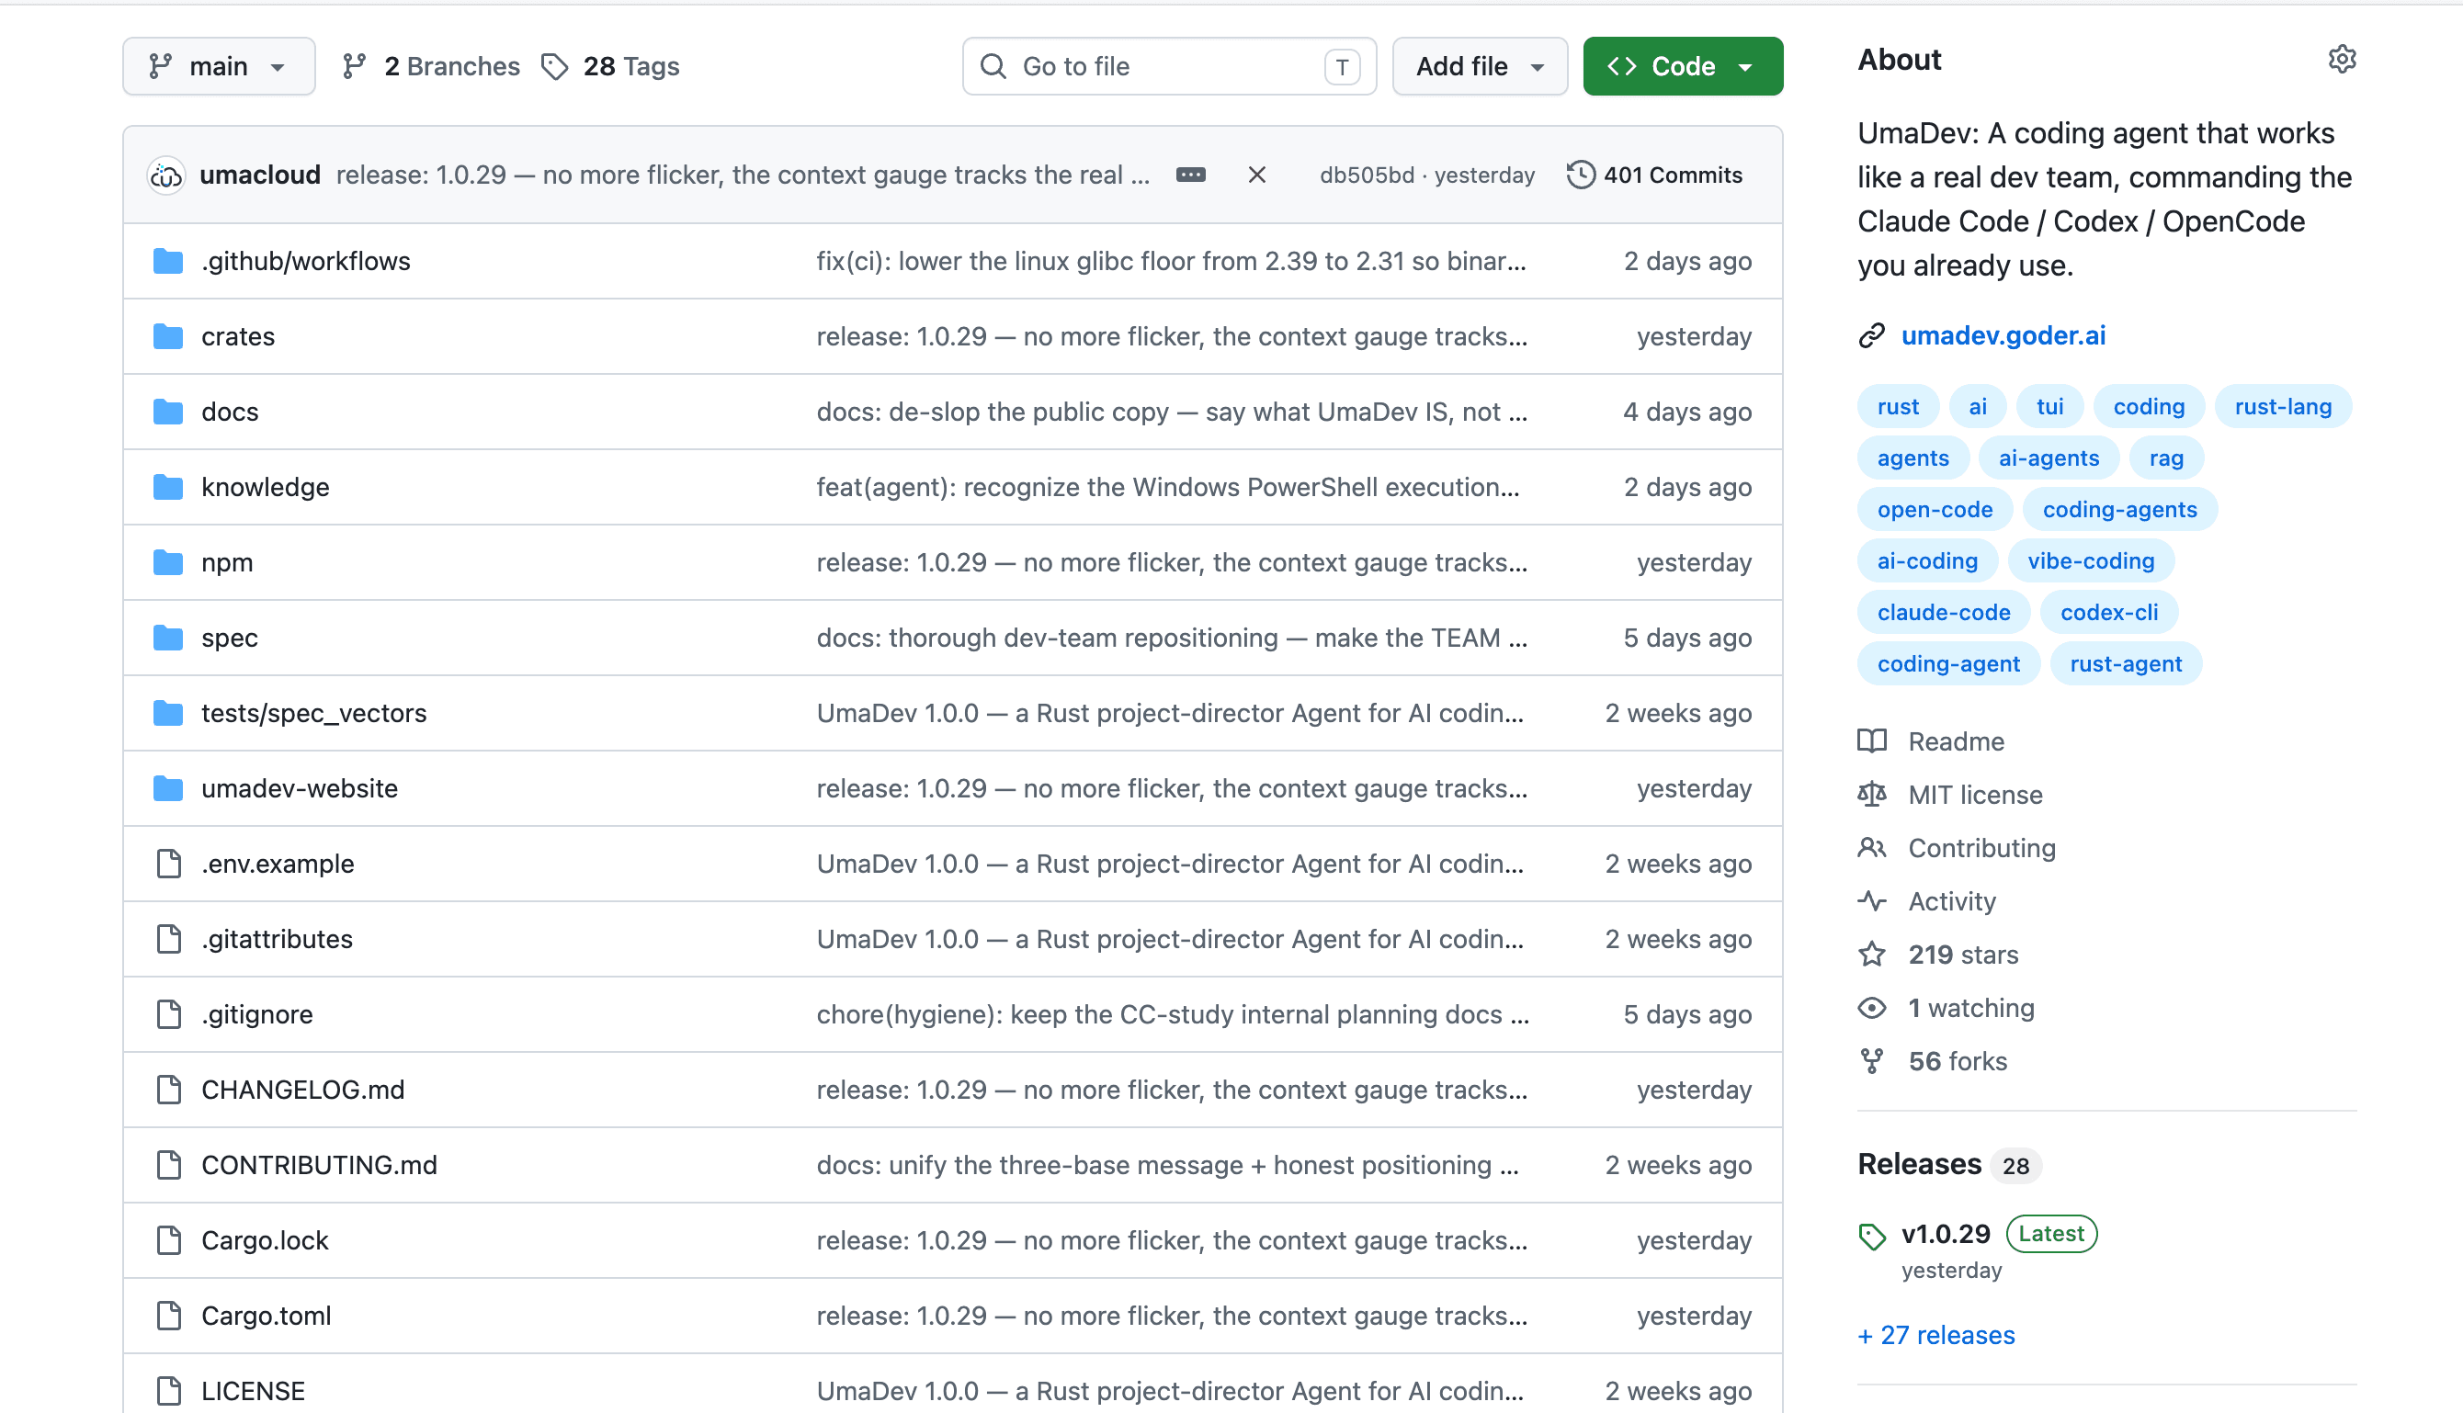Click the spec folder icon
This screenshot has height=1413, width=2463.
point(168,638)
